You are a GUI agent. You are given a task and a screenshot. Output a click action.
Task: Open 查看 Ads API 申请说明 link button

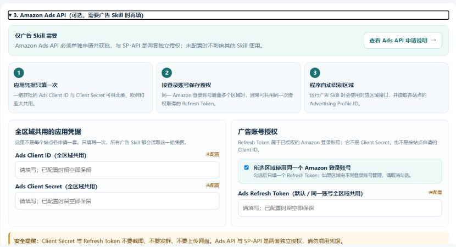coord(403,41)
